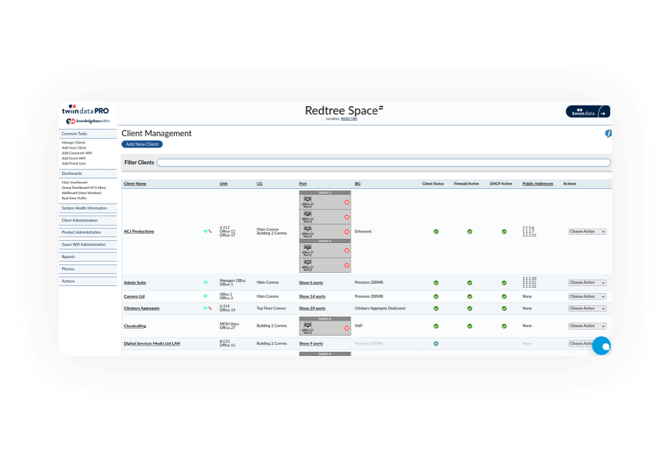
Task: Expand Show 9 ports for Digital Services Media
Action: pyautogui.click(x=311, y=343)
